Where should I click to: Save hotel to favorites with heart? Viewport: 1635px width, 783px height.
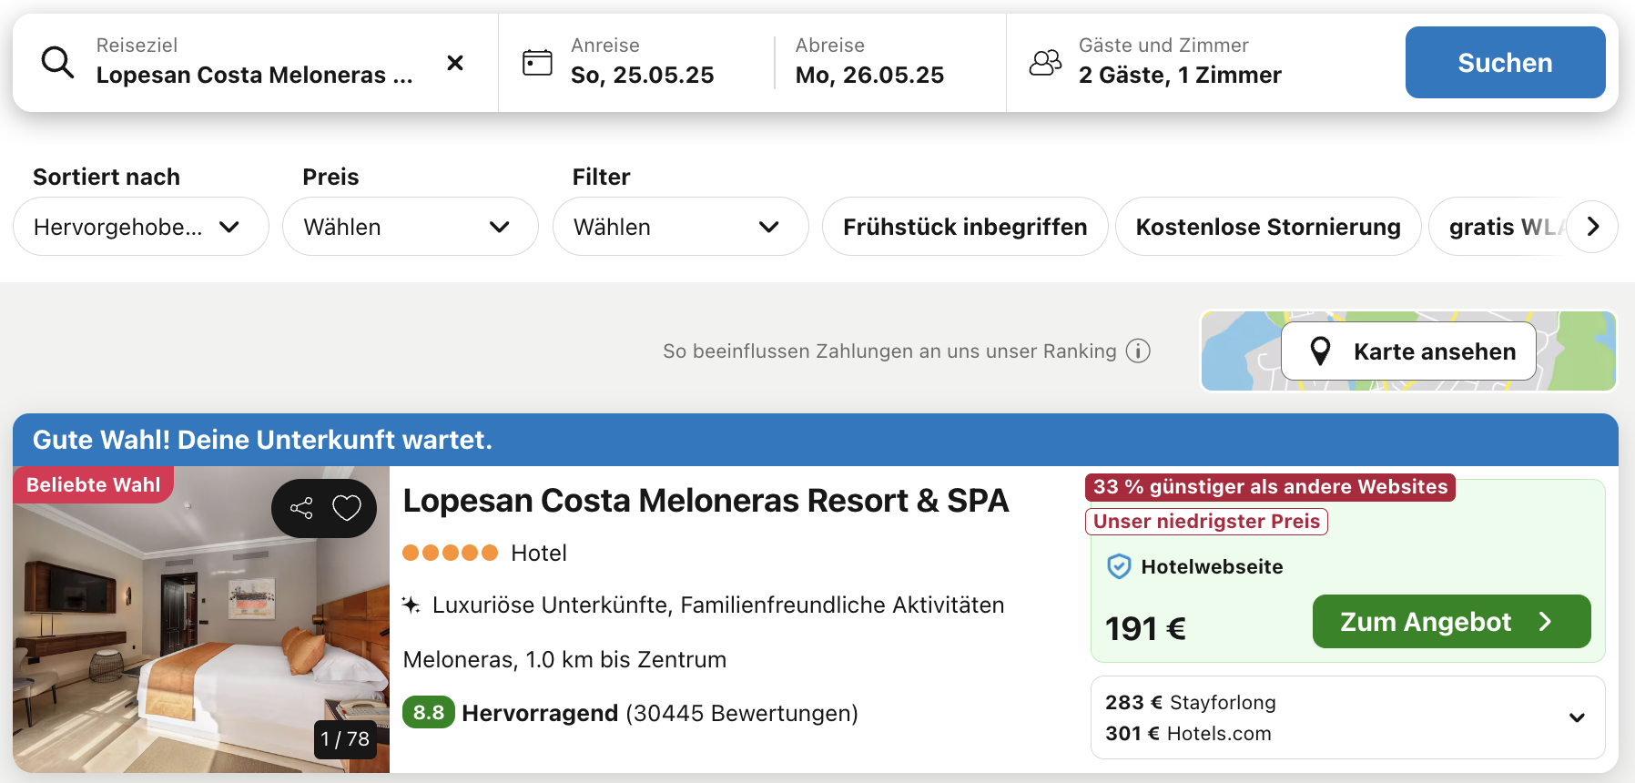pos(347,508)
